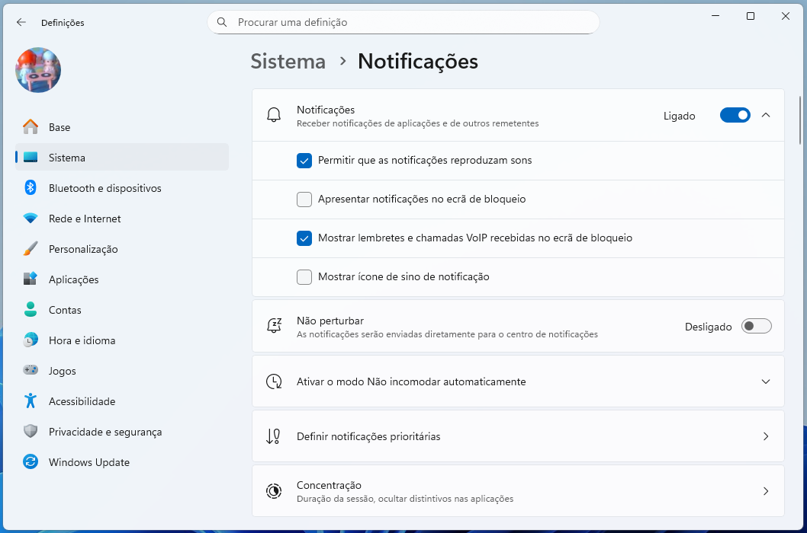Expand 'Ativar o modo Não incomodar automaticamente'

[766, 381]
